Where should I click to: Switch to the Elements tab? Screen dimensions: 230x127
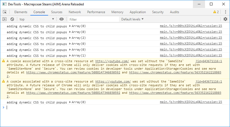(x=21, y=12)
